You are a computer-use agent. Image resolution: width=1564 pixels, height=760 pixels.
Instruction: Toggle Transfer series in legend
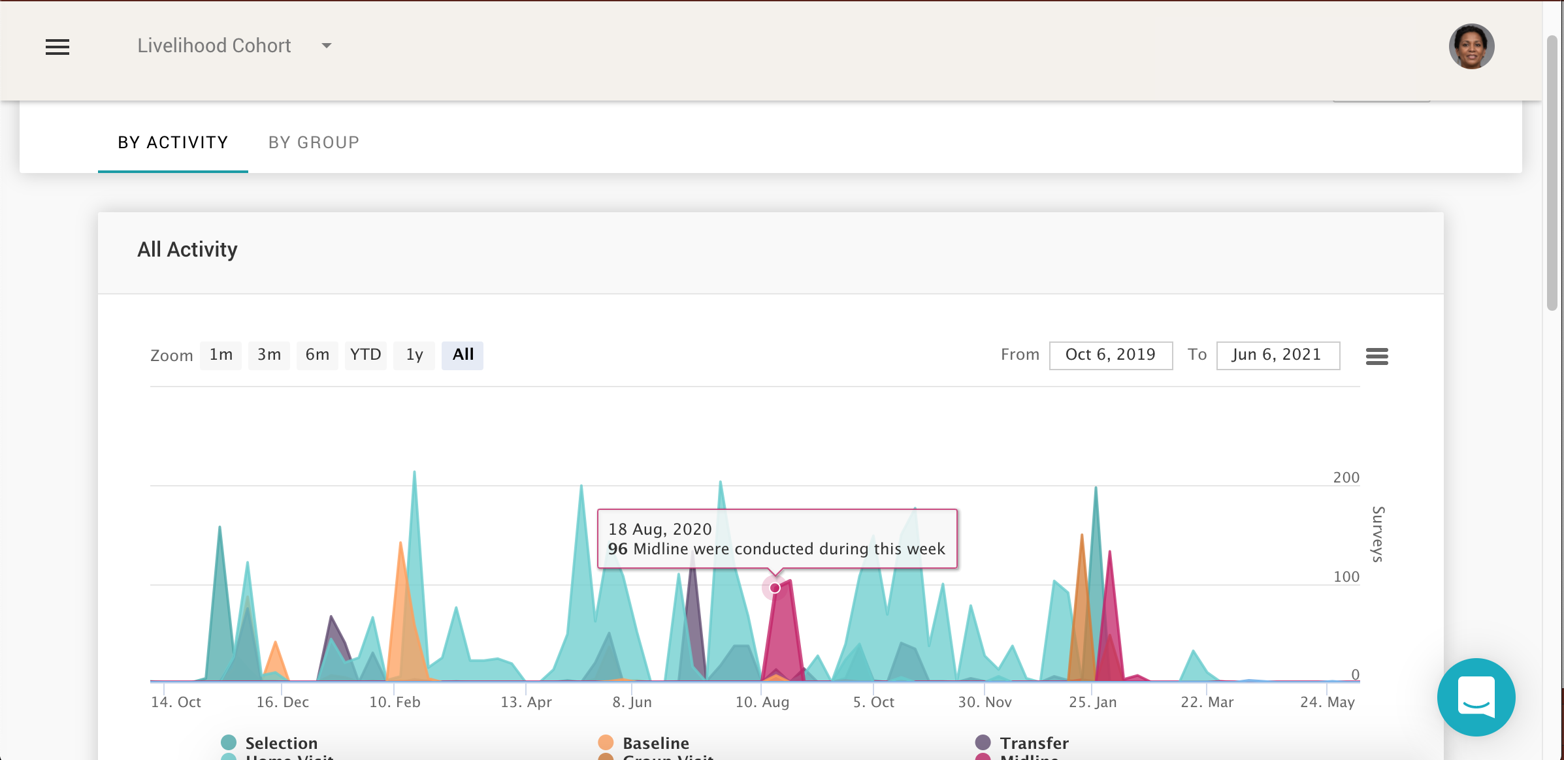tap(1034, 743)
